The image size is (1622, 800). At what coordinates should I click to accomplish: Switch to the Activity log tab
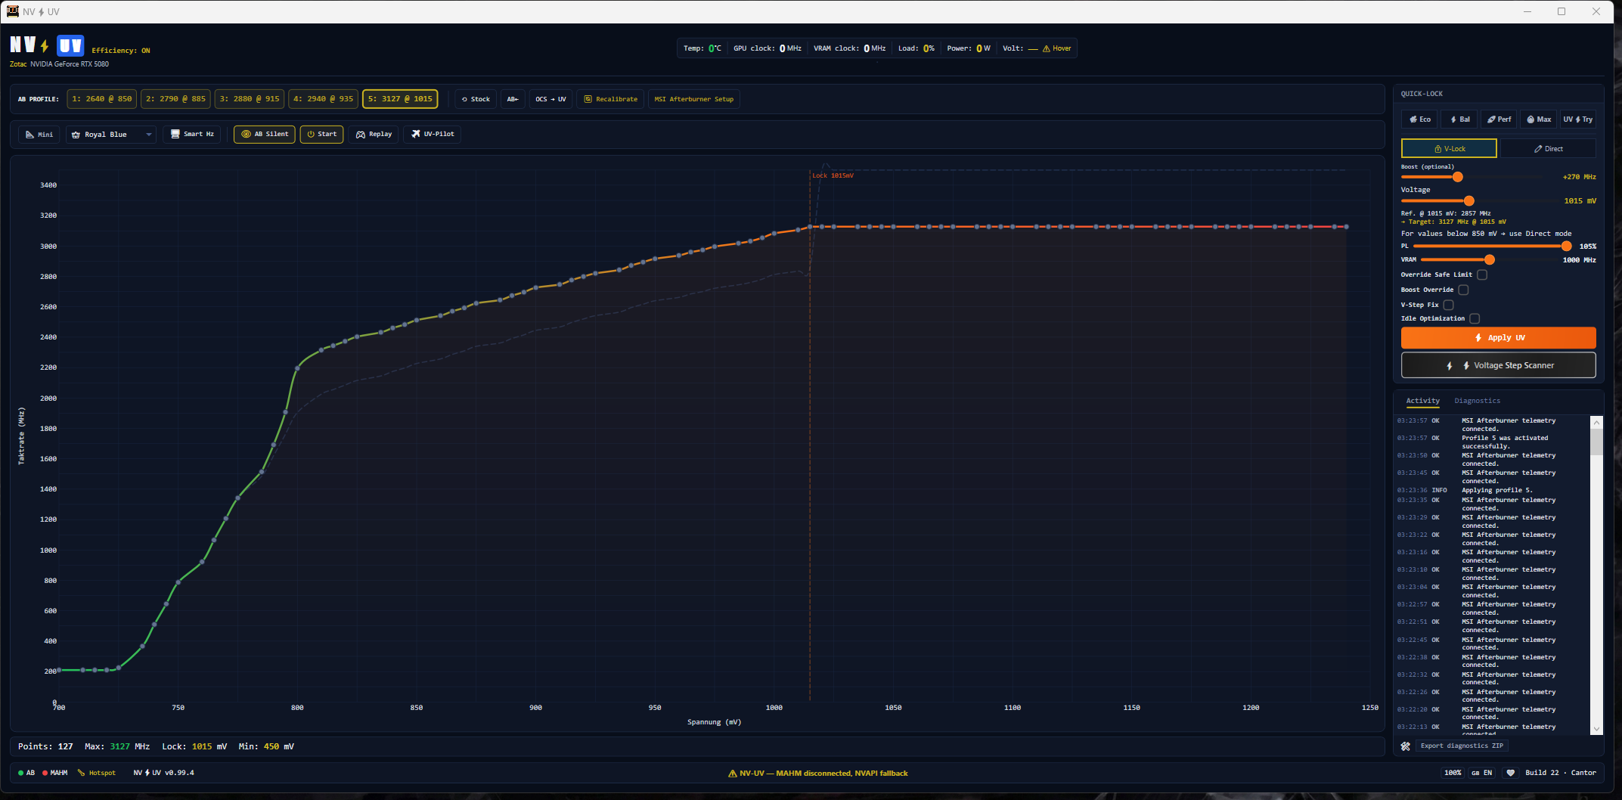(1422, 401)
